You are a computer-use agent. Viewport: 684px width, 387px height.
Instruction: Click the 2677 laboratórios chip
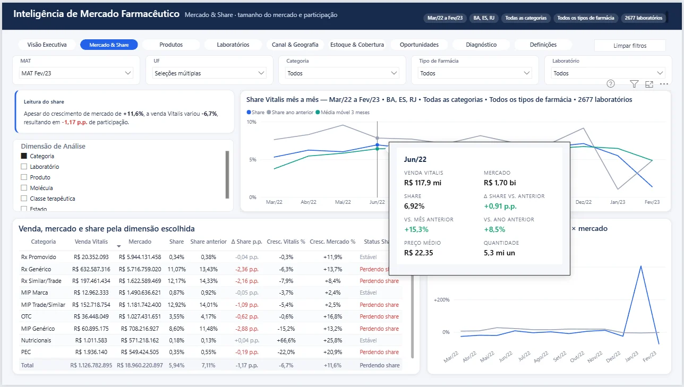644,18
